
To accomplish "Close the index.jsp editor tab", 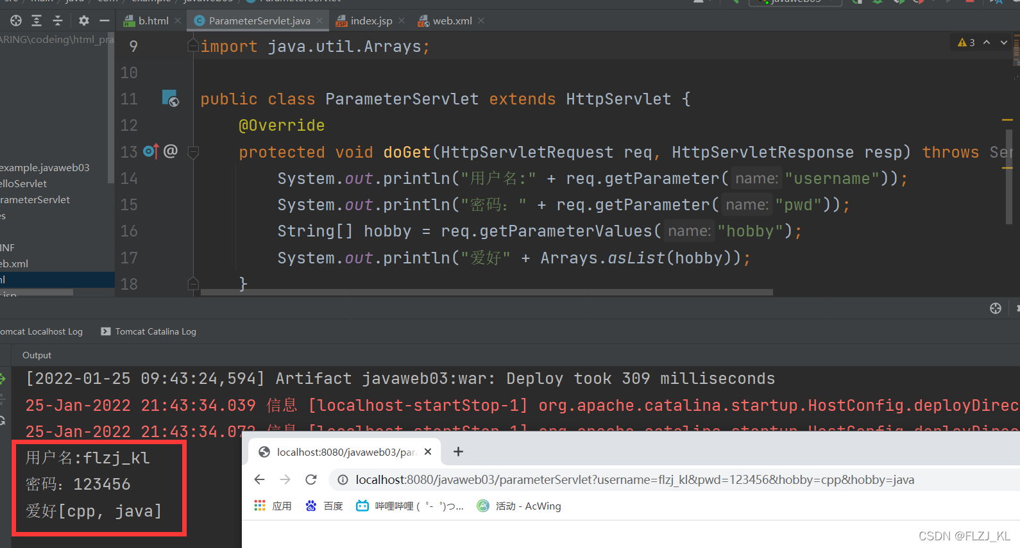I will pyautogui.click(x=402, y=21).
